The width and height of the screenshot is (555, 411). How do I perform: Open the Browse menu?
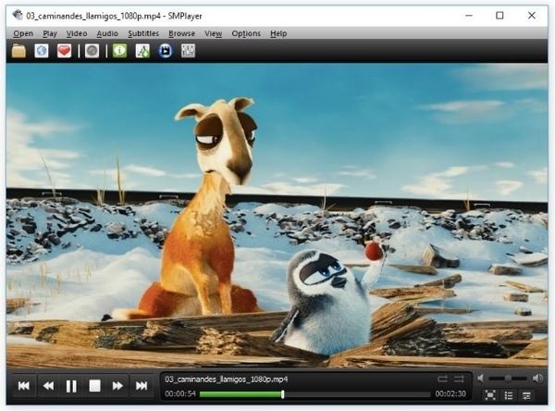pyautogui.click(x=181, y=33)
